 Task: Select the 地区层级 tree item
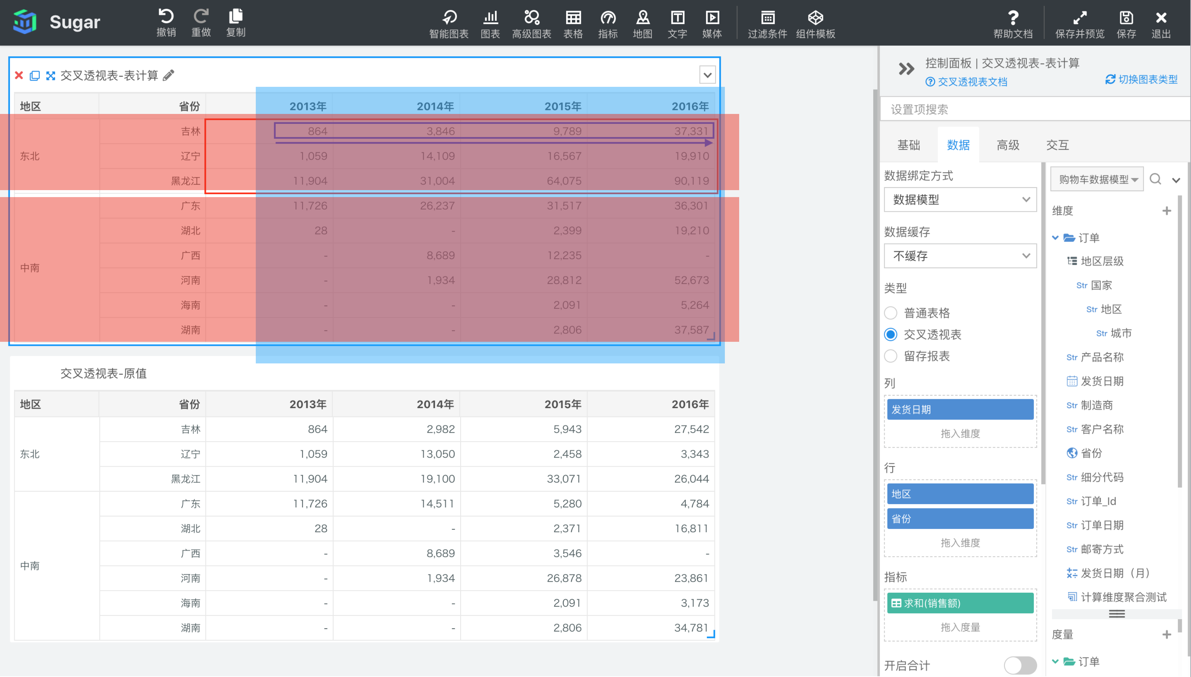click(x=1096, y=261)
